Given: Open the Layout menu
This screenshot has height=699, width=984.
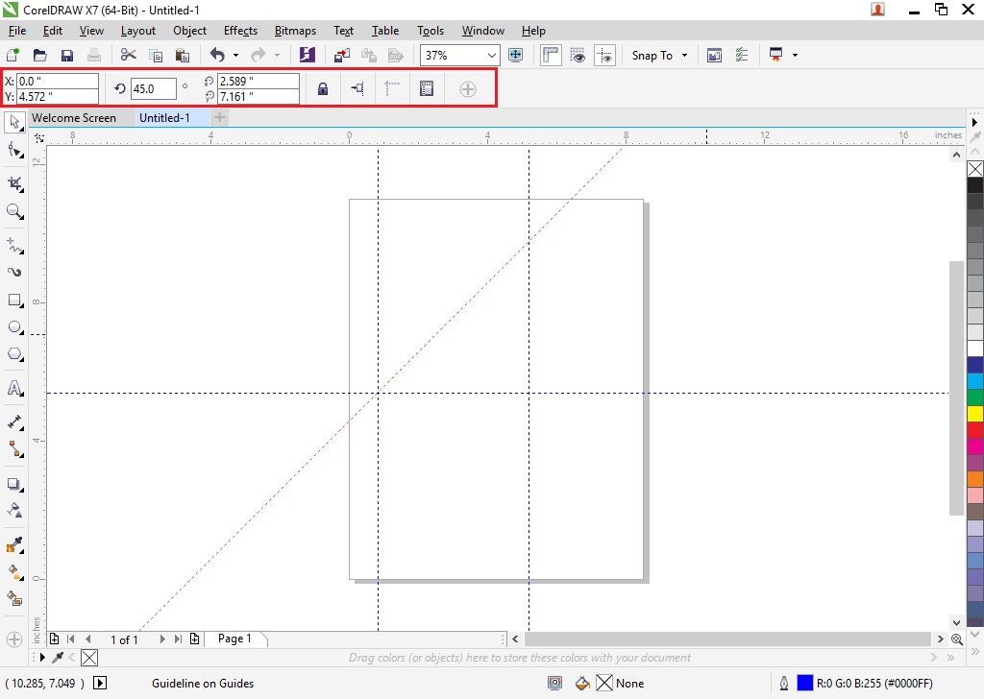Looking at the screenshot, I should tap(138, 30).
